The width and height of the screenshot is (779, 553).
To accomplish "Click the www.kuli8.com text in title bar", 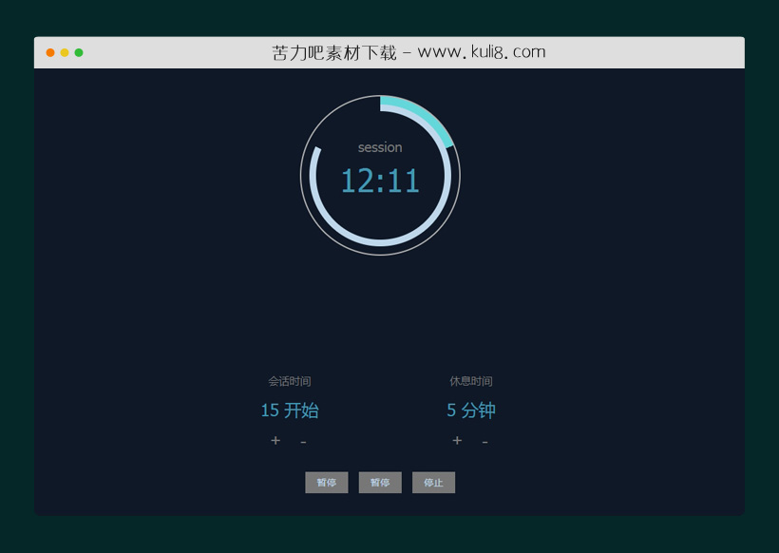I will click(x=482, y=52).
